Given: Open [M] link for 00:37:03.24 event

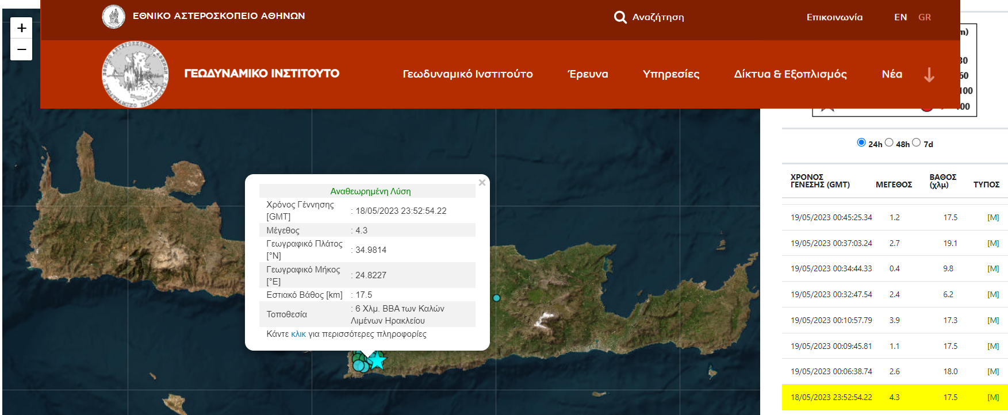Looking at the screenshot, I should click(x=993, y=243).
